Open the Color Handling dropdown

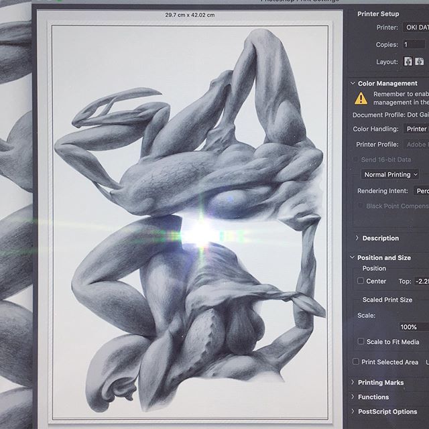click(416, 129)
